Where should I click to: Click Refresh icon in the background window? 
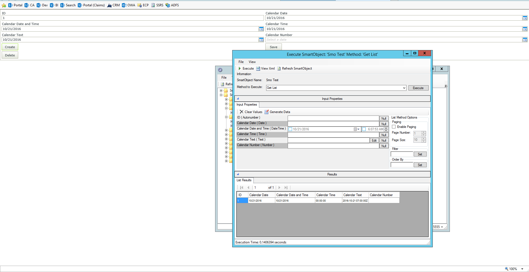222,84
